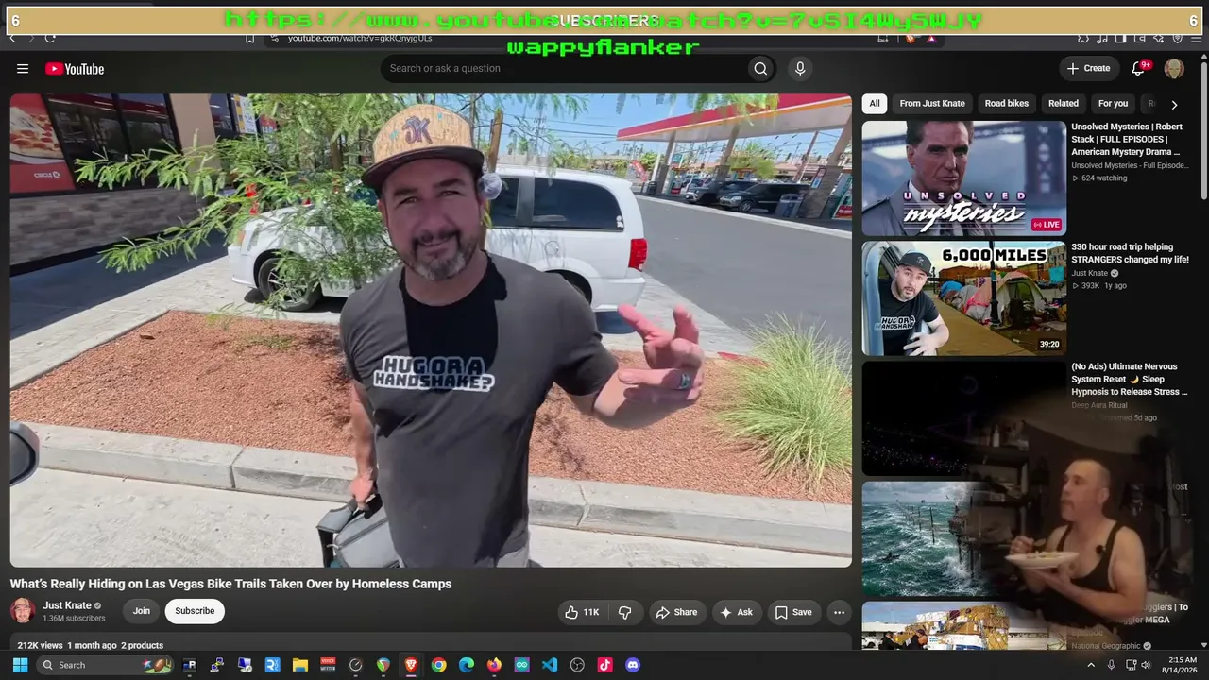
Task: Open Discord from the taskbar
Action: point(633,665)
